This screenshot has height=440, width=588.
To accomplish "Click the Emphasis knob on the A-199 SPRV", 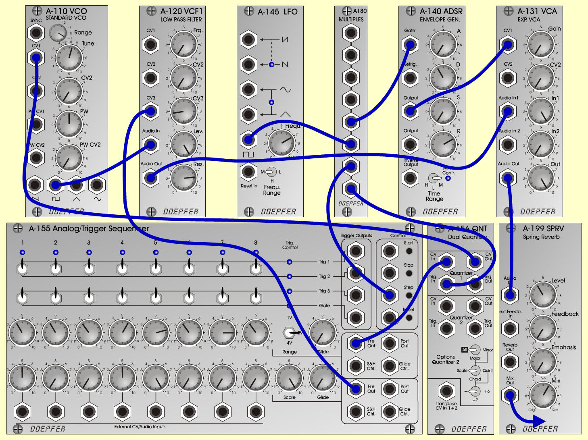I will coord(543,362).
